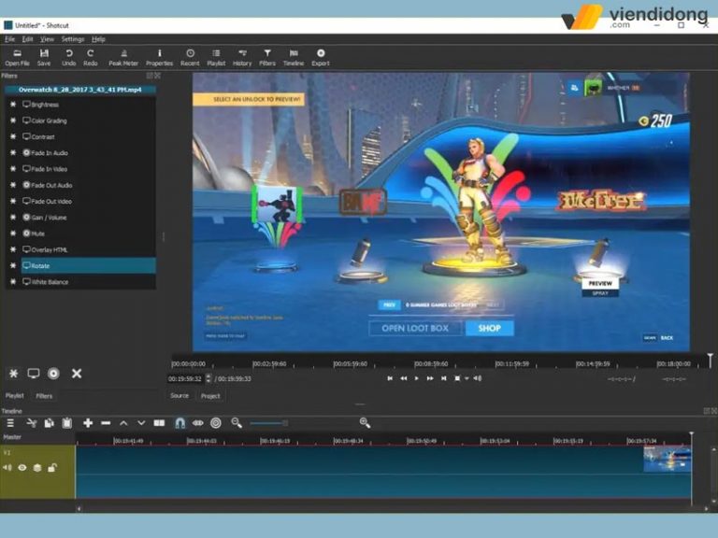Ripple delete with timeline minus icon

coord(106,423)
